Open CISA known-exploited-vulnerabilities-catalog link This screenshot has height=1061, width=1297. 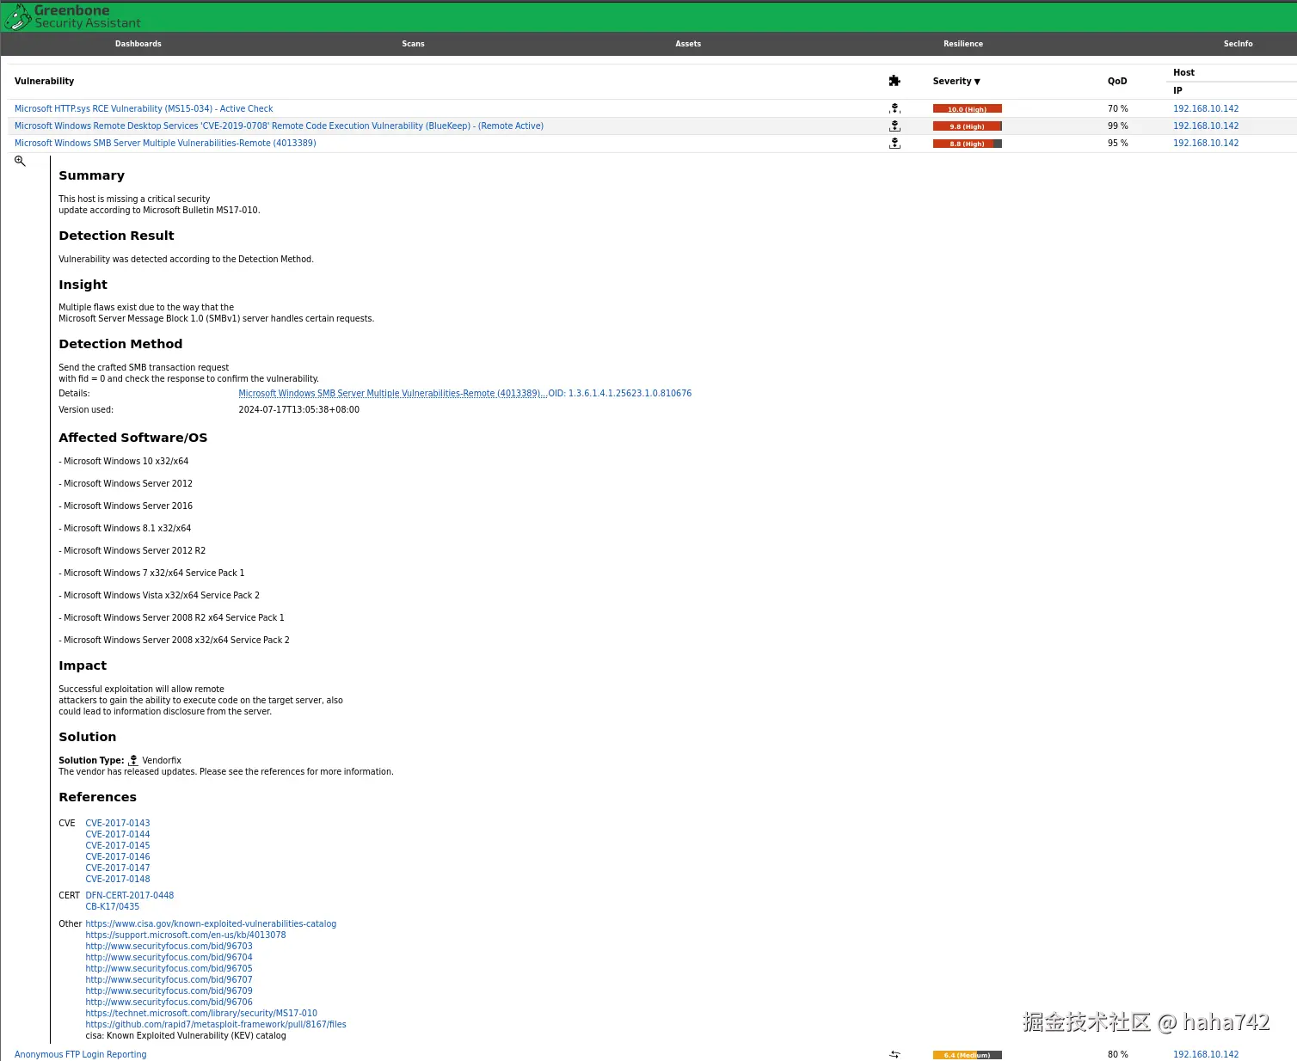click(211, 923)
